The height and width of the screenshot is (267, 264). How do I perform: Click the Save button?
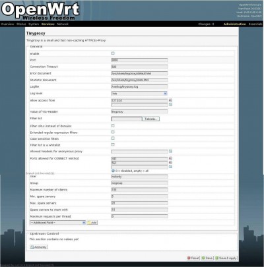207,258
